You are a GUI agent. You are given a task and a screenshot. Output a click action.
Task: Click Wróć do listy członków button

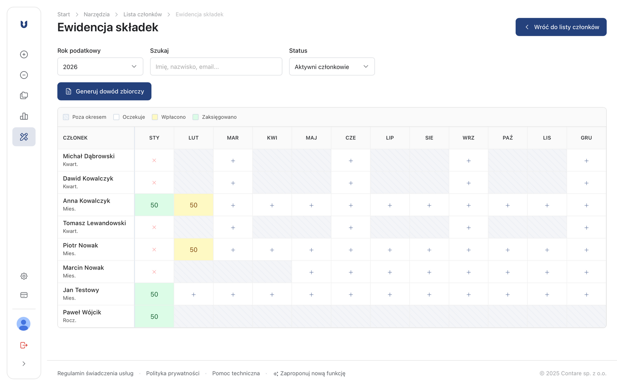point(561,27)
